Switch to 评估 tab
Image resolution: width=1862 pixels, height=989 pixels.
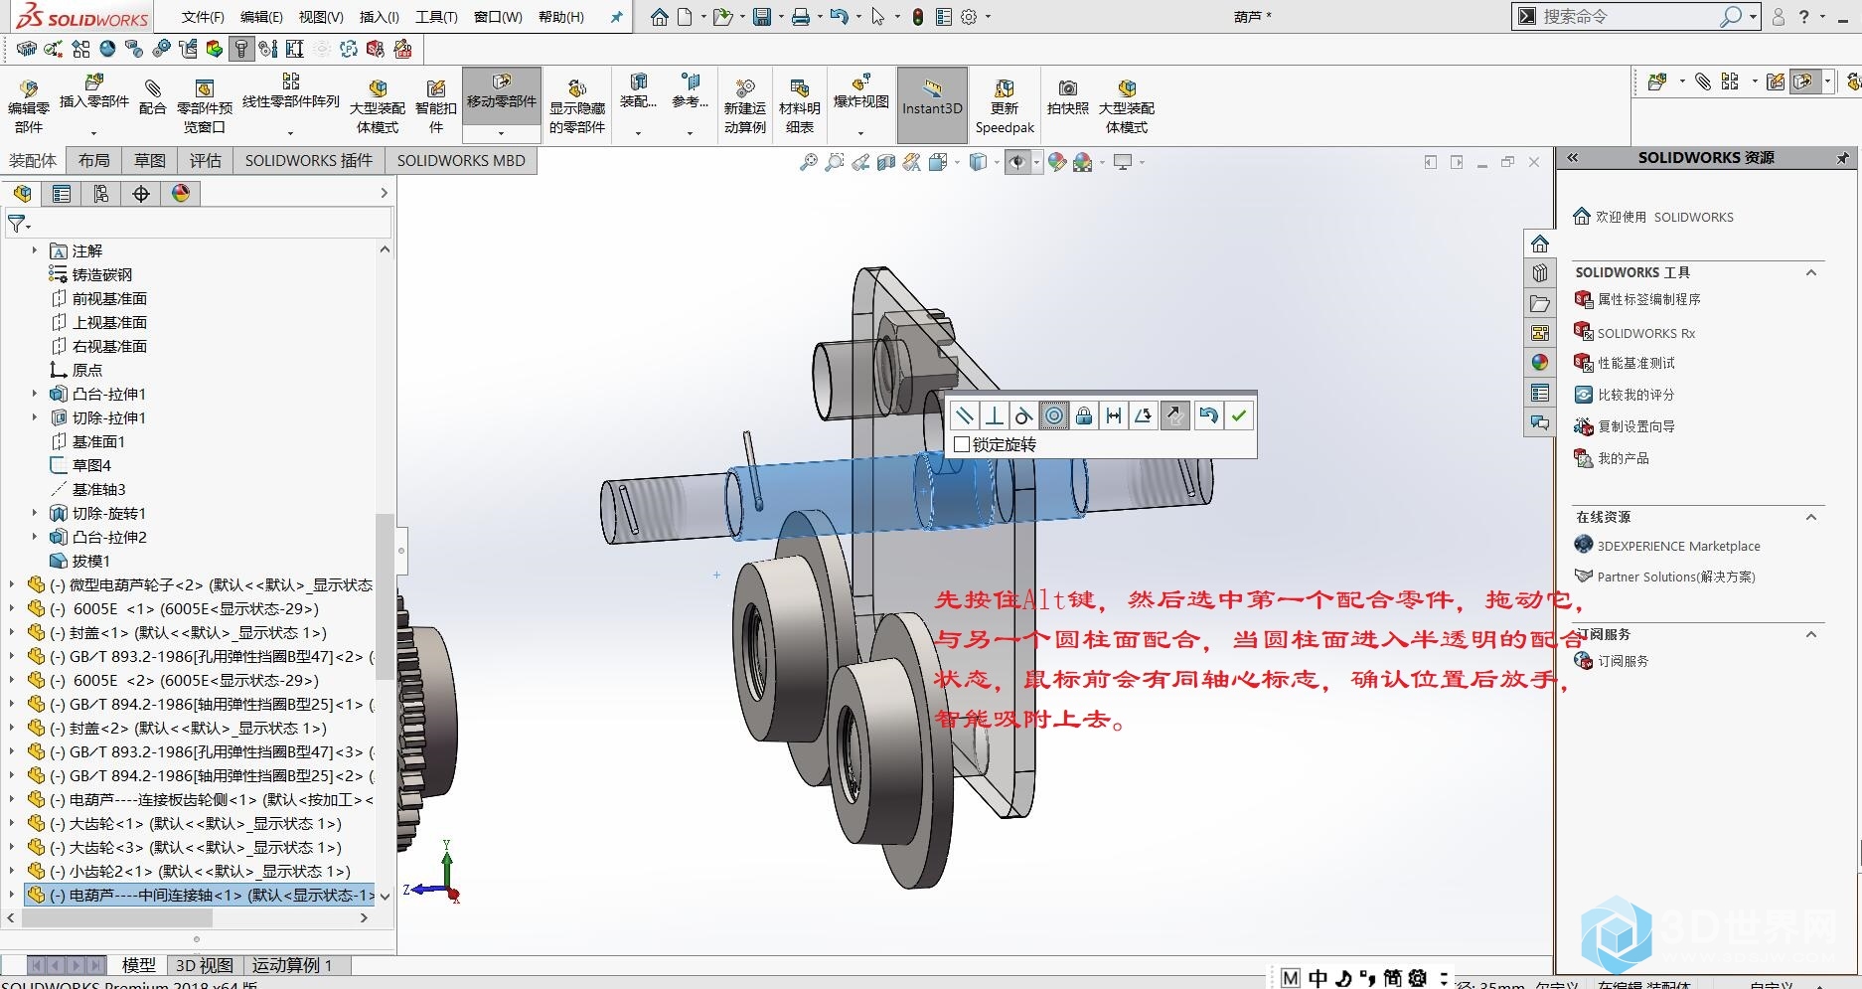click(x=206, y=160)
